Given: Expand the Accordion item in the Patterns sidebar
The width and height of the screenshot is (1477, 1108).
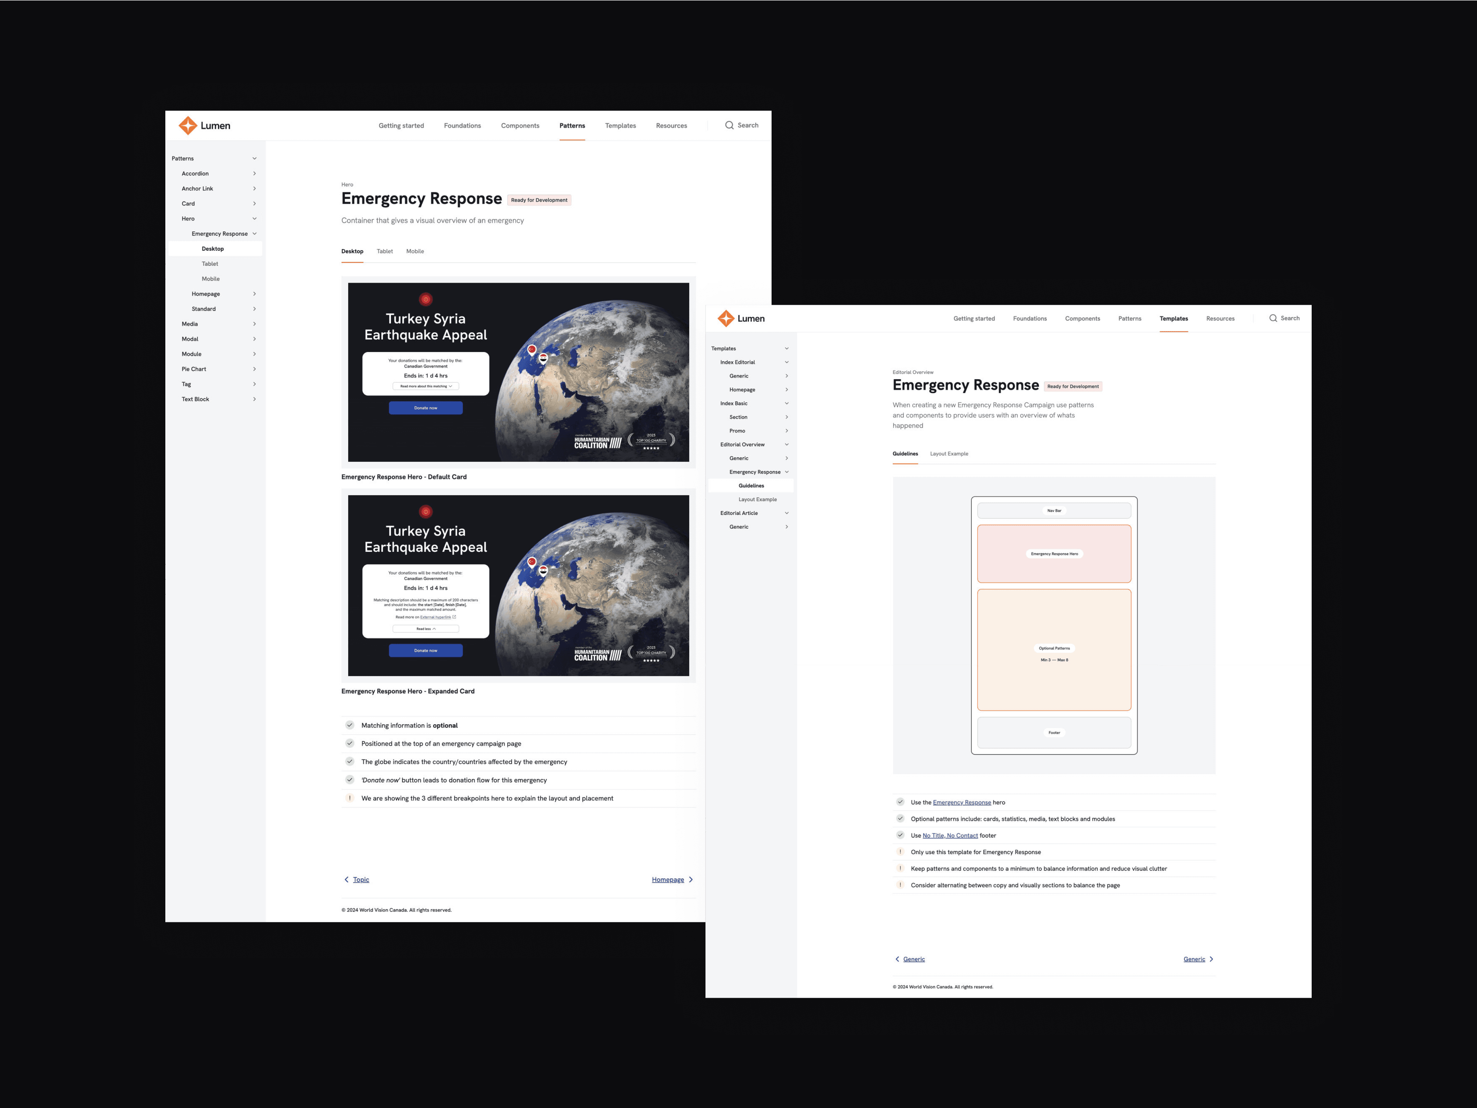Looking at the screenshot, I should pyautogui.click(x=255, y=174).
